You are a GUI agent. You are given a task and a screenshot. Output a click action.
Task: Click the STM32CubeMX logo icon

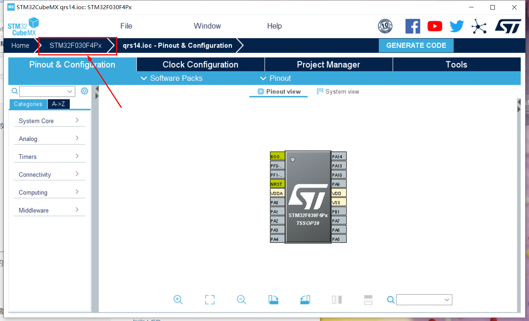(23, 26)
